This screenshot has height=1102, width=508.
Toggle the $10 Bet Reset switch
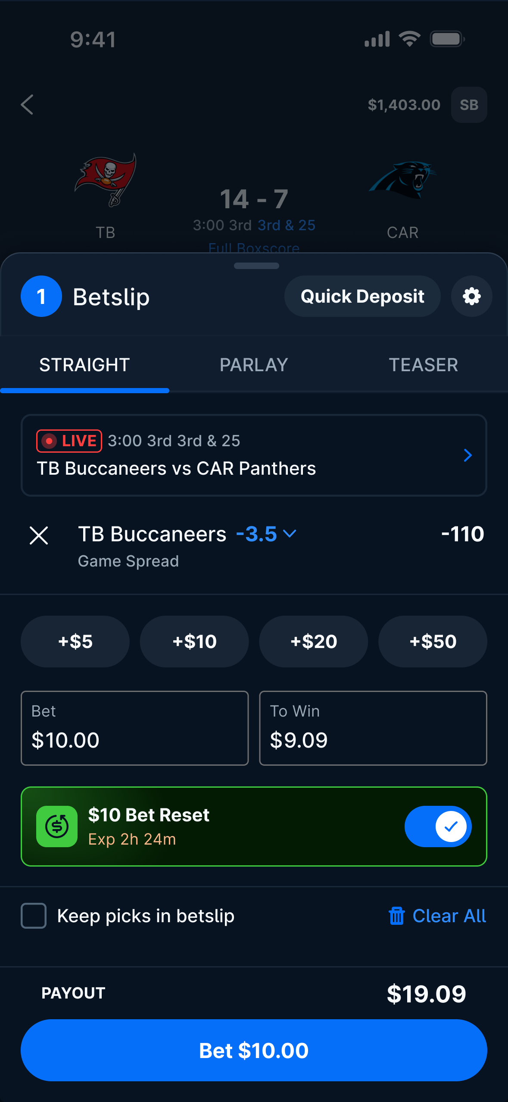438,826
